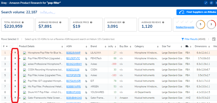
Task: Click the All Departments category cell
Action: coord(143,92)
